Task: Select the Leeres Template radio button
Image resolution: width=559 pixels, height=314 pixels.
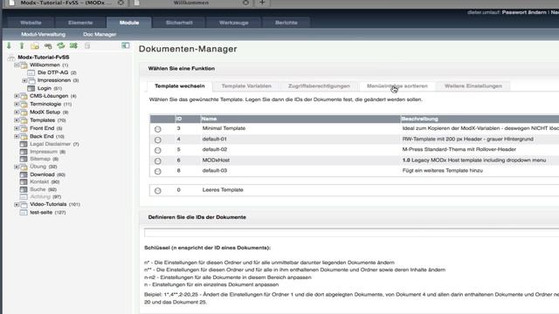Action: pyautogui.click(x=158, y=191)
